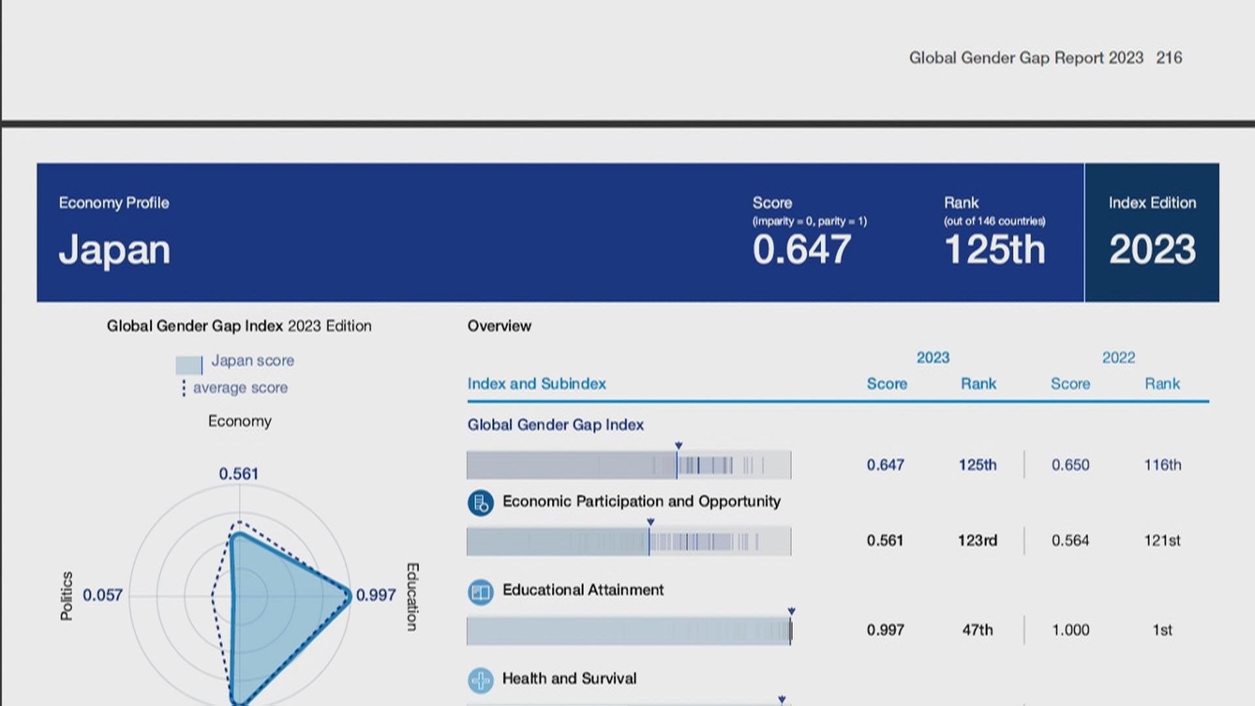Viewport: 1255px width, 706px height.
Task: Click the Educational Attainment distribution bar
Action: click(x=628, y=631)
